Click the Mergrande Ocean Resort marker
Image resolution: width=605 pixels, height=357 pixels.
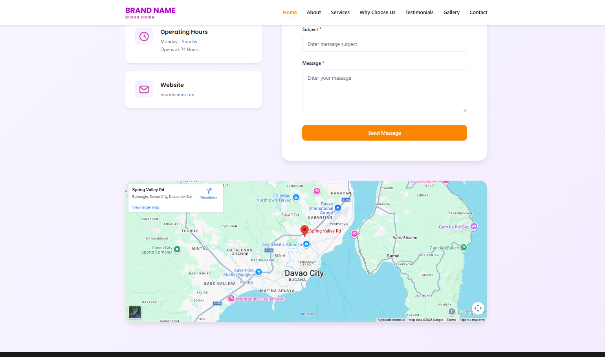(x=231, y=298)
